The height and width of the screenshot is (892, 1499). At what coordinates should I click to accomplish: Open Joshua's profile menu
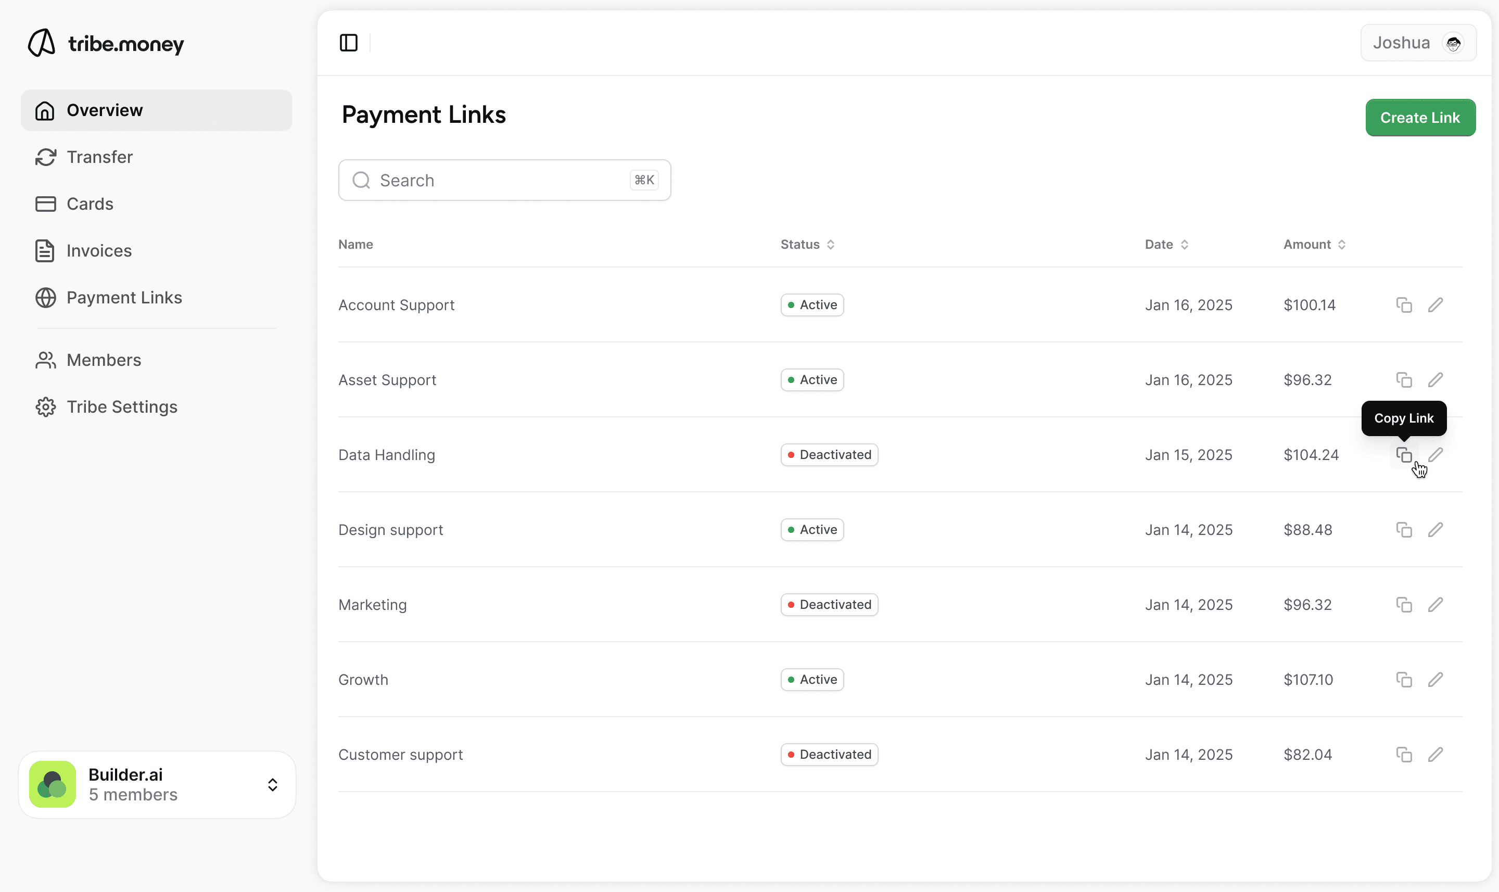pyautogui.click(x=1418, y=43)
